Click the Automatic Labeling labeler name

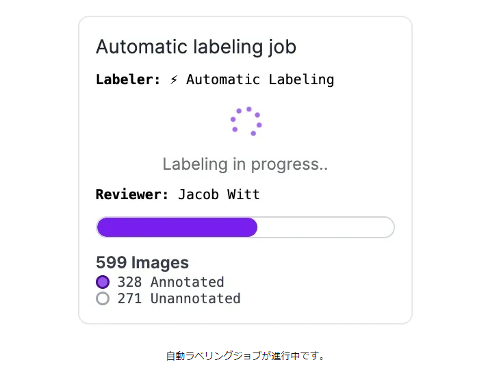[x=260, y=79]
